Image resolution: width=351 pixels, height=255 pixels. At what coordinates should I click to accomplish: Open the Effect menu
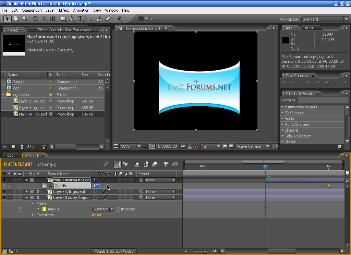coord(64,10)
